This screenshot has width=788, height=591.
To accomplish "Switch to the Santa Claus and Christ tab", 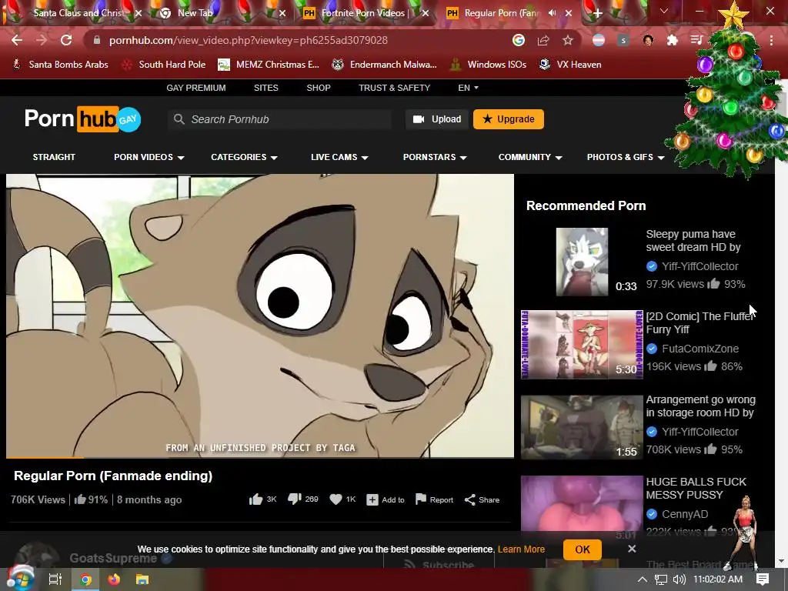I will click(x=78, y=13).
